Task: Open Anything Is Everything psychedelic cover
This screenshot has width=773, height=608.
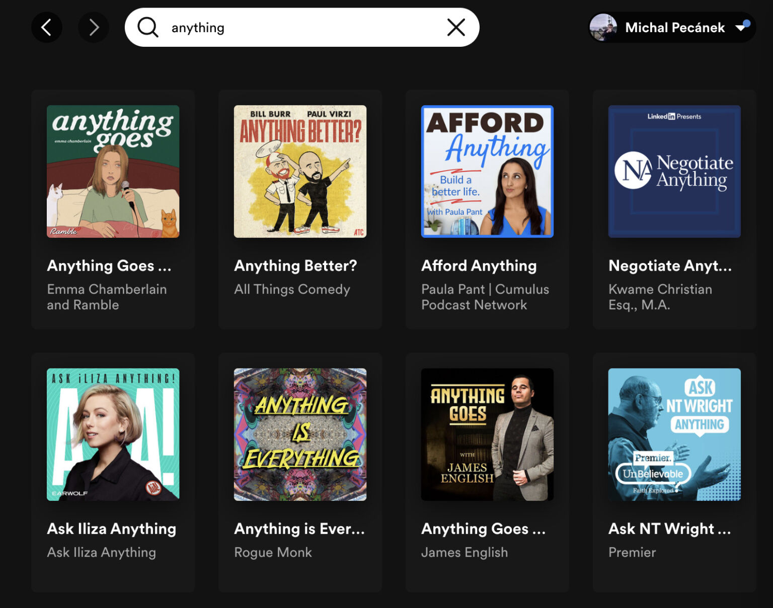Action: coord(300,435)
